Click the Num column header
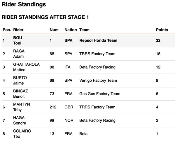Viewport: 175px width, 143px height. 54,30
